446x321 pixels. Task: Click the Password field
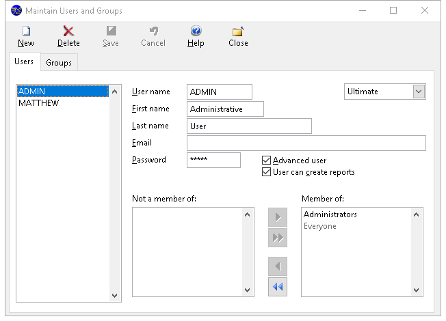pos(213,160)
